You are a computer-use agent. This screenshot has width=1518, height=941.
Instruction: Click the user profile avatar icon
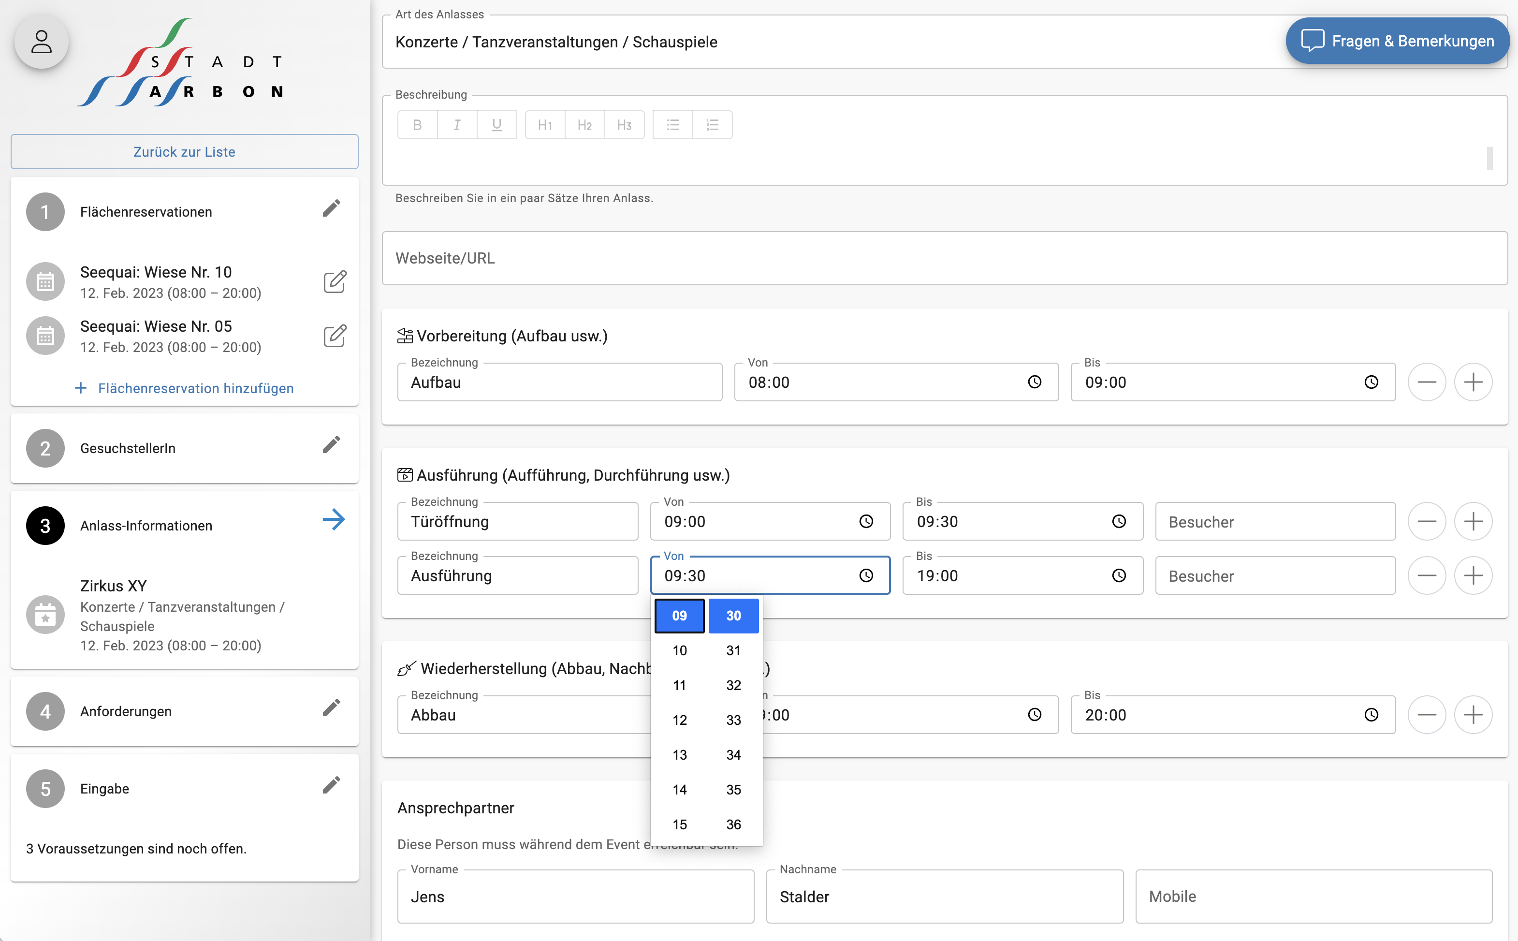41,43
